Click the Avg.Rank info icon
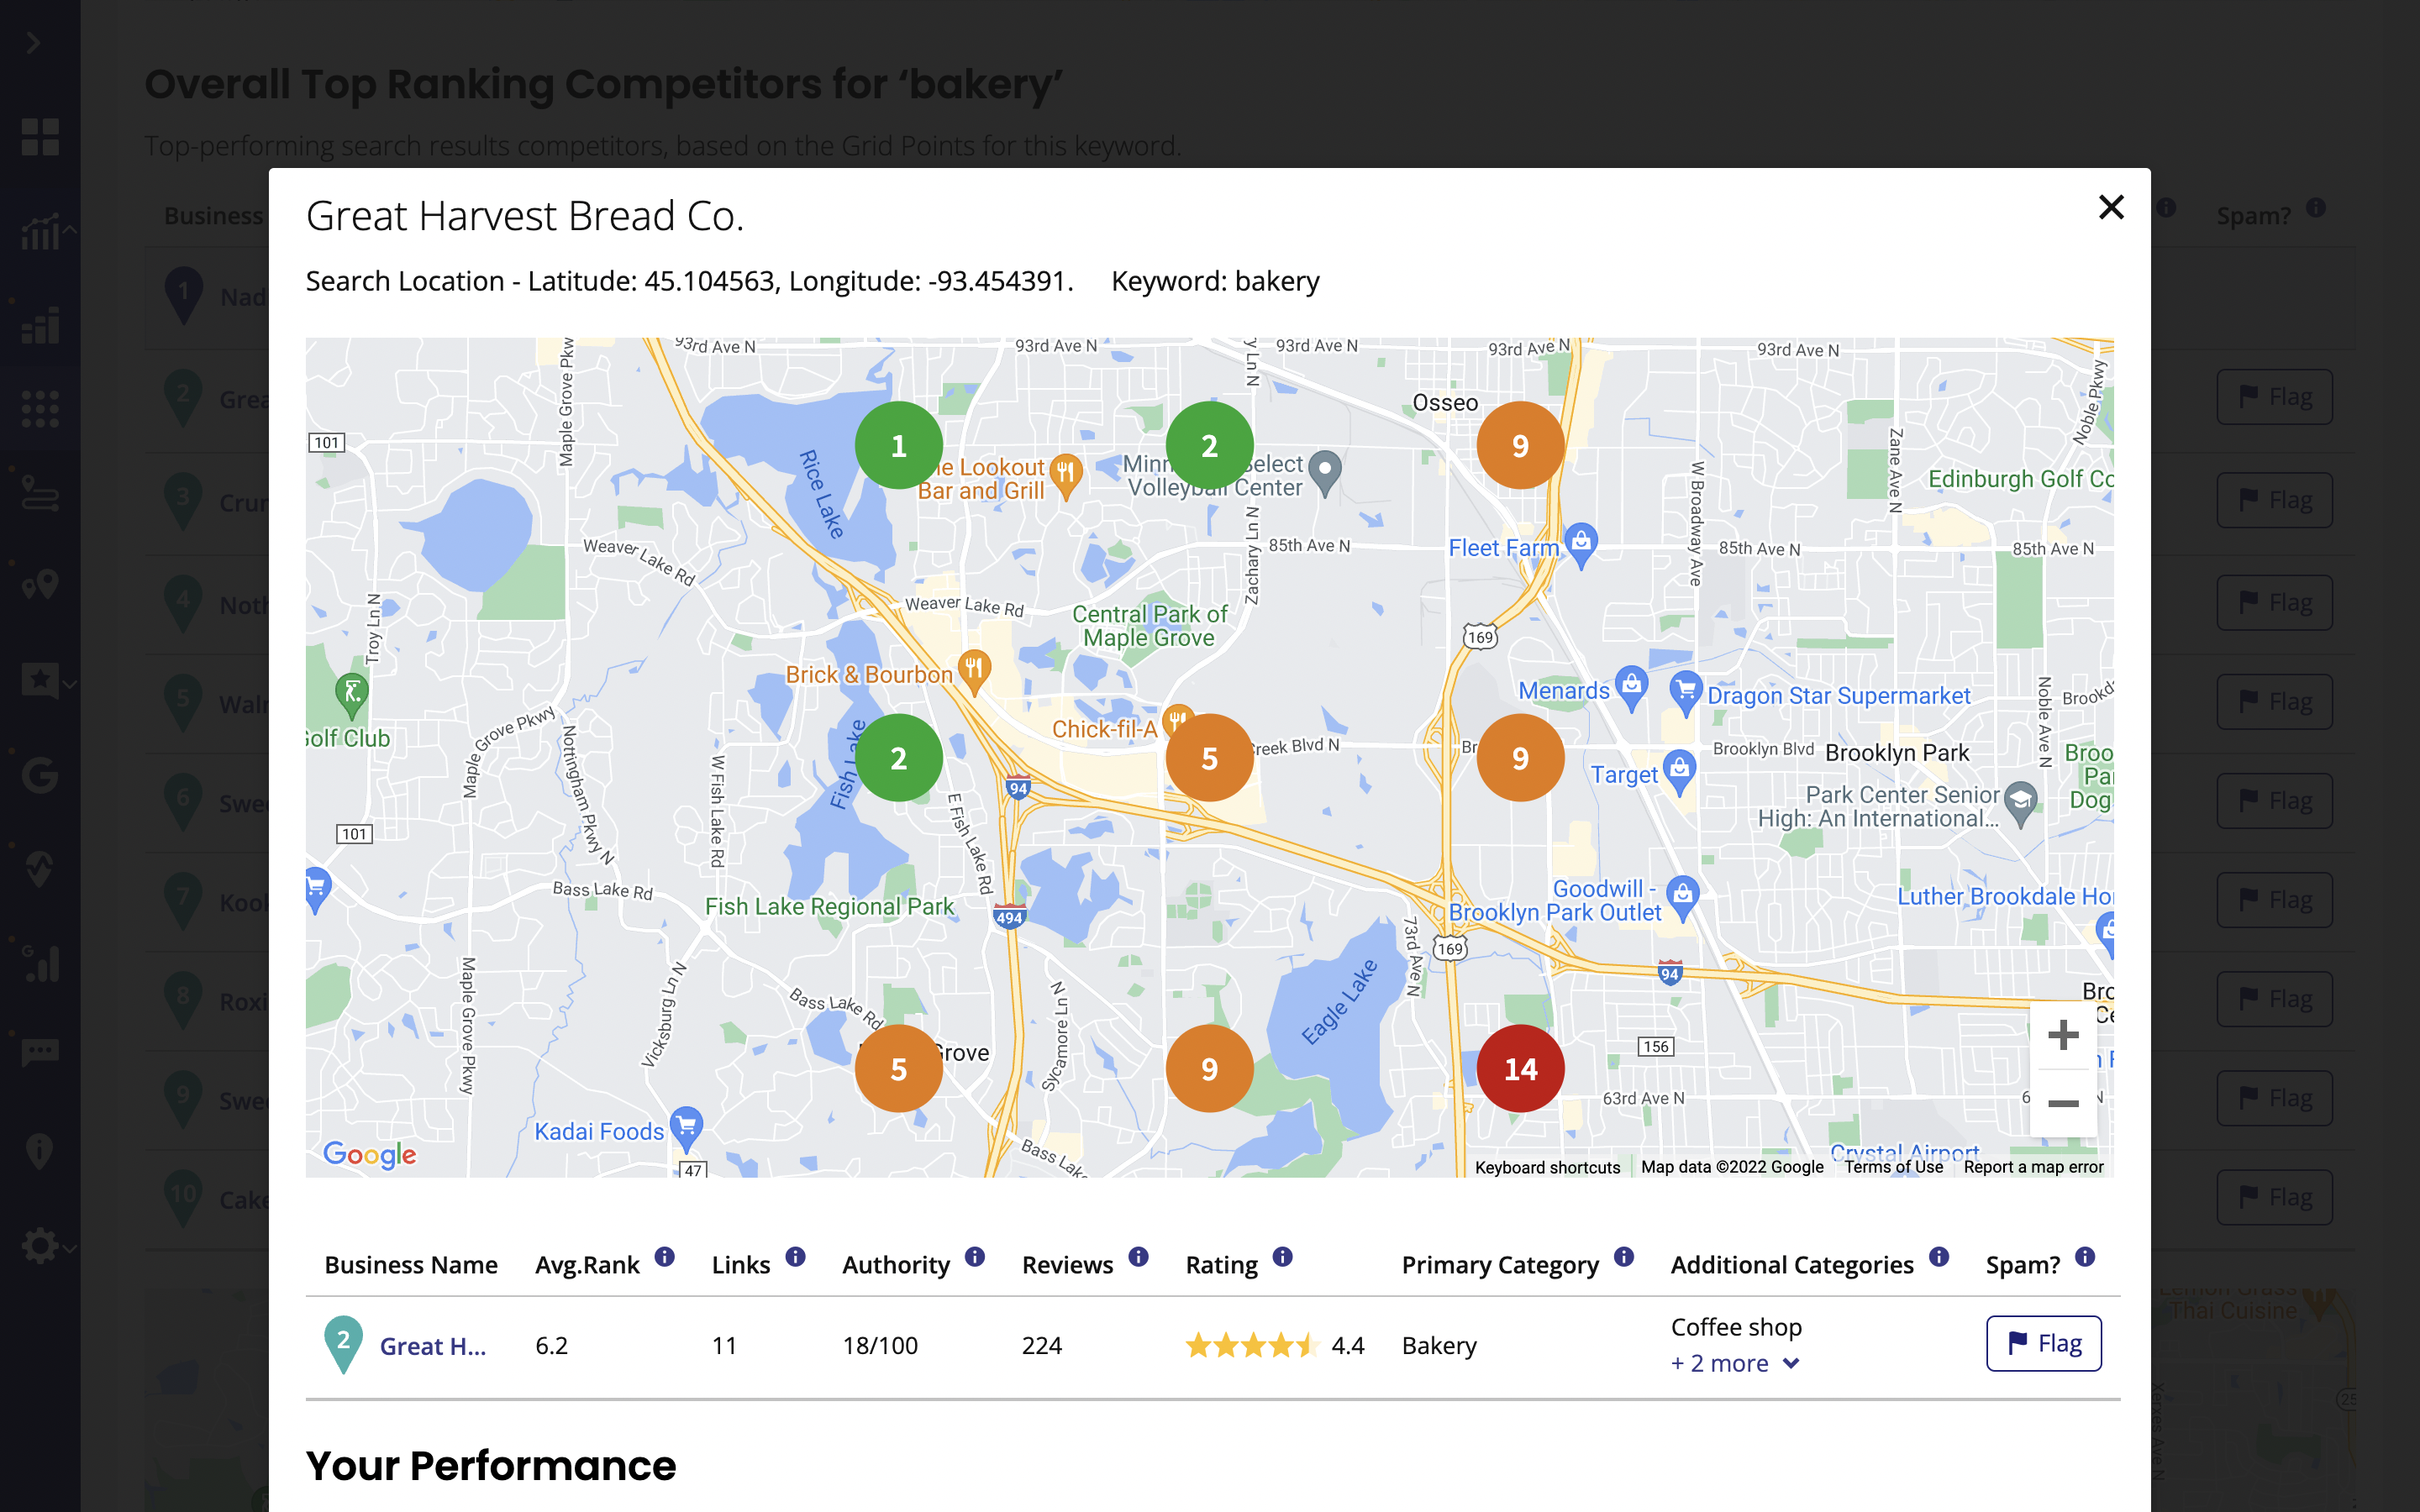 [664, 1257]
